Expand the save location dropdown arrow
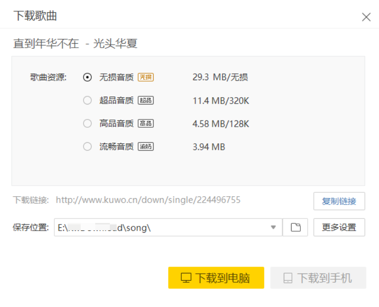The height and width of the screenshot is (307, 379). (x=274, y=227)
